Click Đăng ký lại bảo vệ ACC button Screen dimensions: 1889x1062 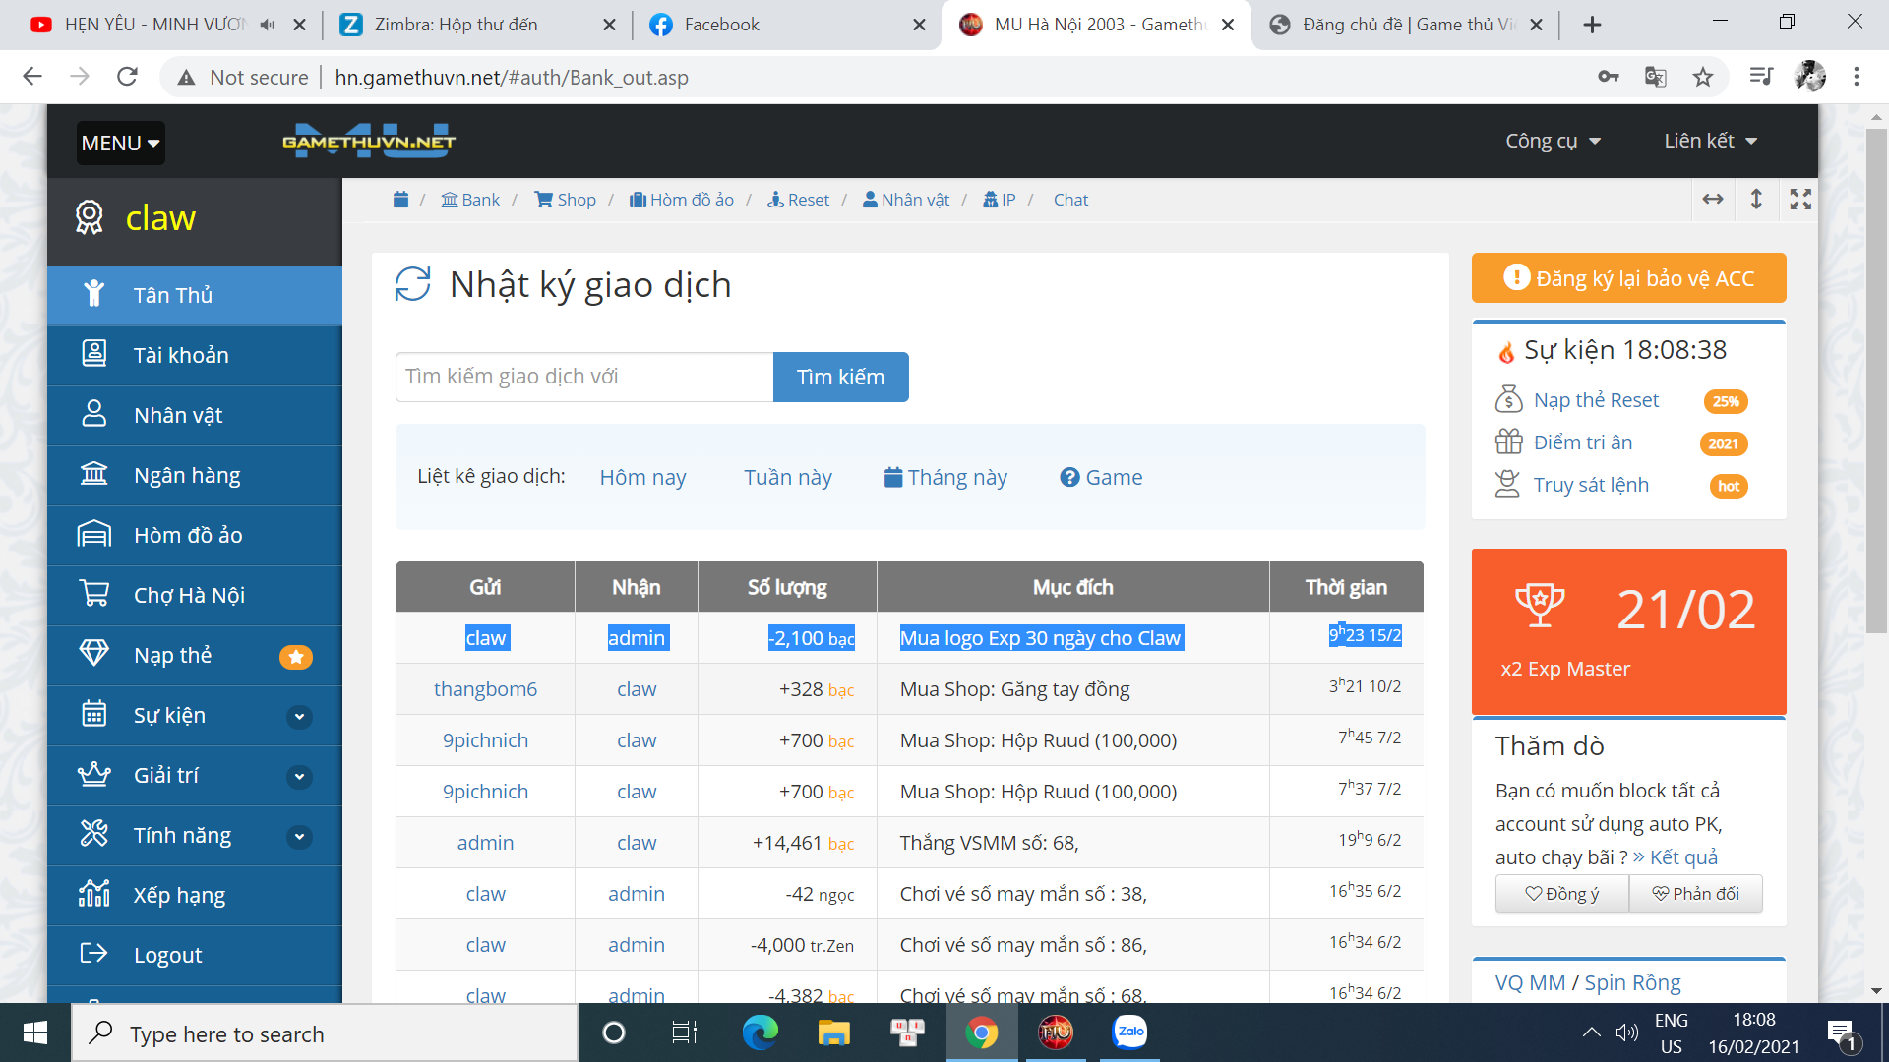click(x=1628, y=278)
